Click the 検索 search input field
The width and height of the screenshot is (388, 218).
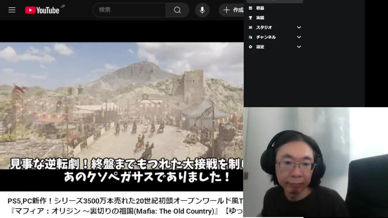[x=129, y=10]
